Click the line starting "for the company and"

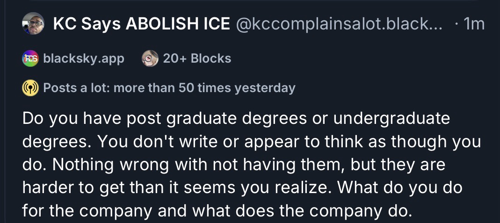click(217, 212)
